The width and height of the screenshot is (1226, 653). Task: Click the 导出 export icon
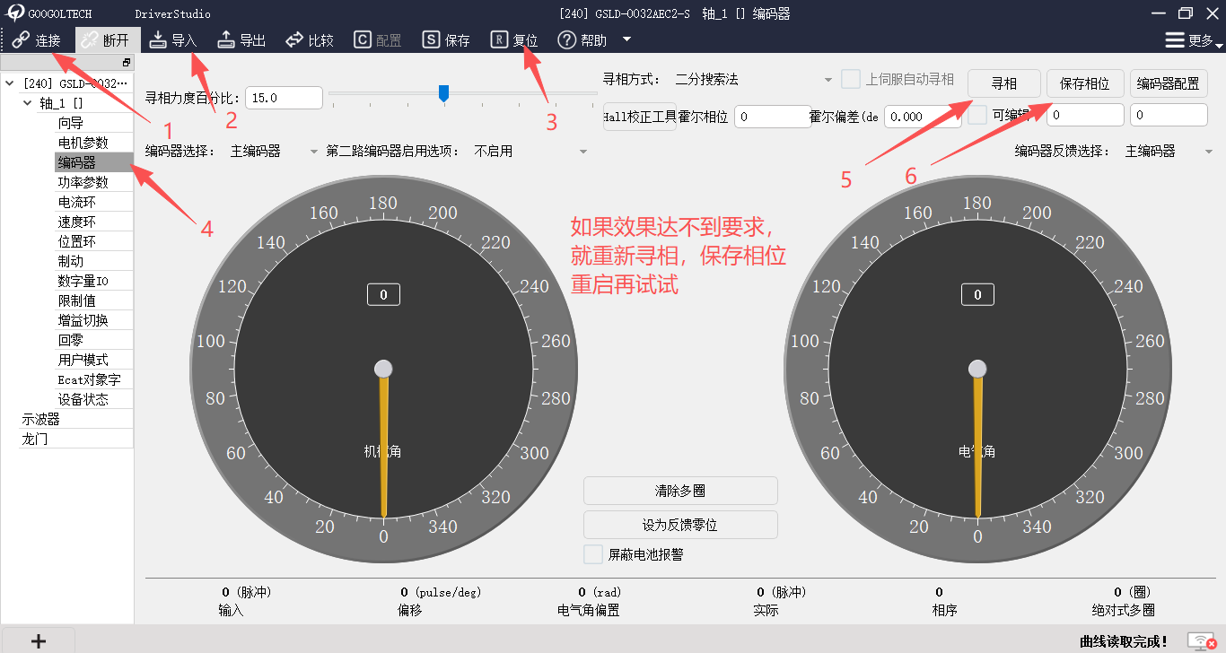click(226, 39)
